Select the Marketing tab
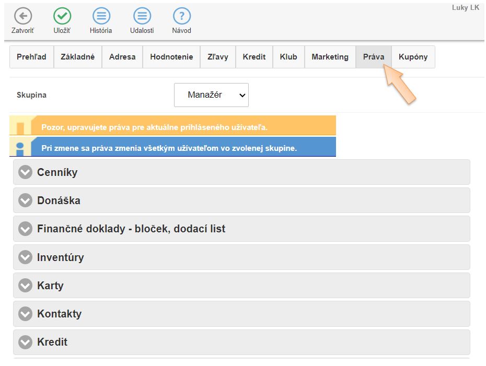This screenshot has width=486, height=366. (x=330, y=57)
